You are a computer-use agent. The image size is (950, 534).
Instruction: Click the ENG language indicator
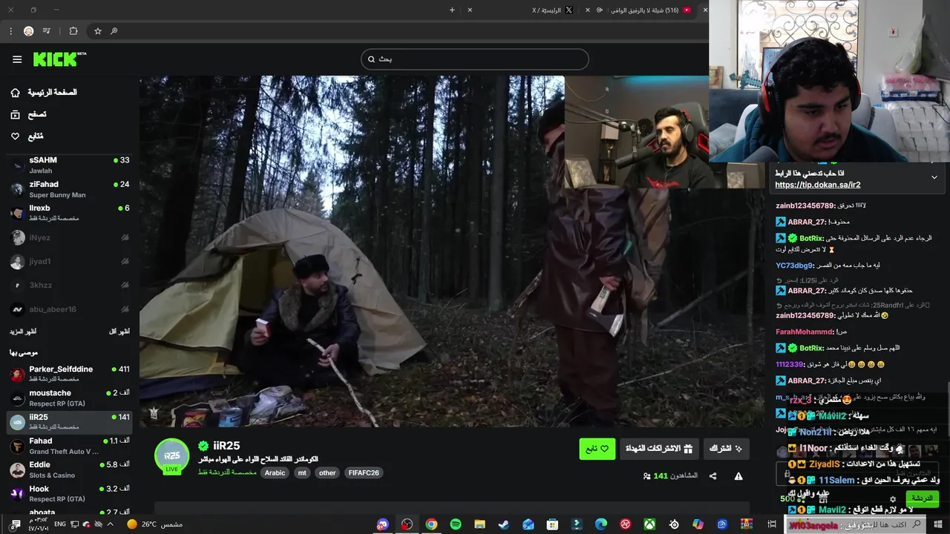[60, 524]
